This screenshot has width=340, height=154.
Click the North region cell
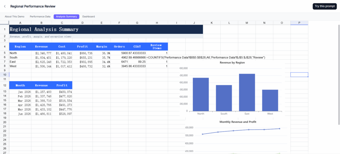(20, 53)
